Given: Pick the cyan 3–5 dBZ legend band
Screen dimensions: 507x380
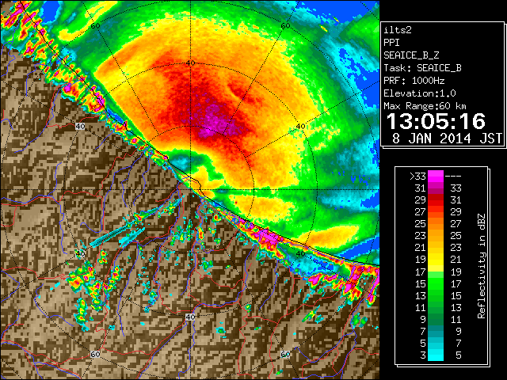Looking at the screenshot, I should [436, 355].
